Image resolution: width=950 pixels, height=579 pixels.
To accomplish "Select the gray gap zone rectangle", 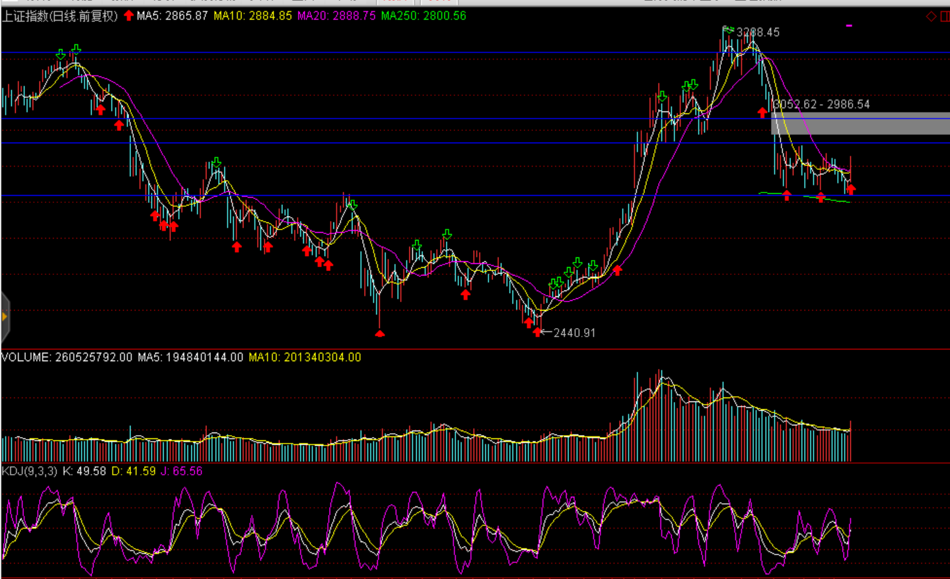I will coord(860,123).
